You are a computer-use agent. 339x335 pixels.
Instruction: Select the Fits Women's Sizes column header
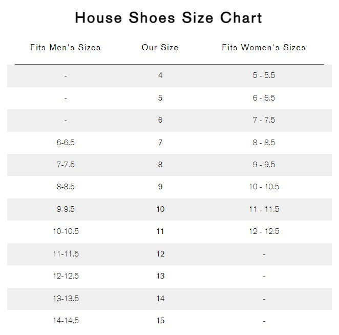tap(264, 48)
